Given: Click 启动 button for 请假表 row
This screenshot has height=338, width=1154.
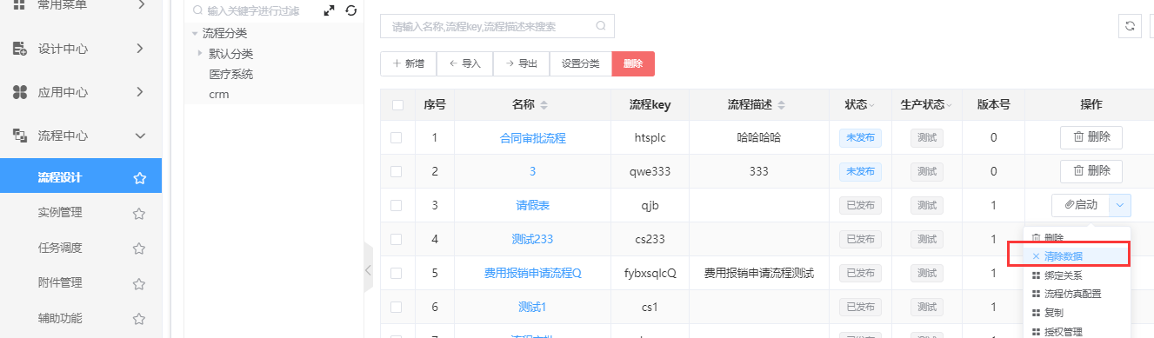Looking at the screenshot, I should 1081,206.
